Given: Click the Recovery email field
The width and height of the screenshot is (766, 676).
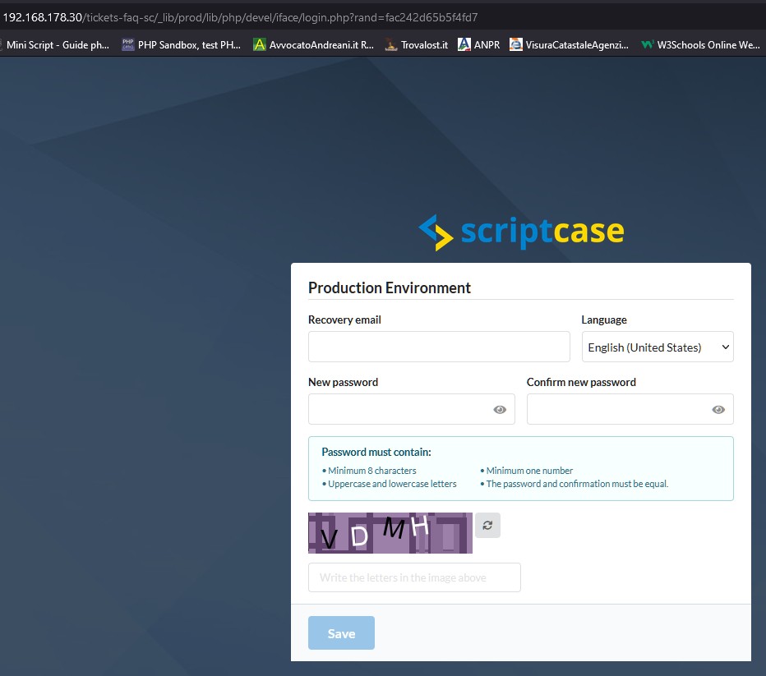Looking at the screenshot, I should [x=439, y=347].
